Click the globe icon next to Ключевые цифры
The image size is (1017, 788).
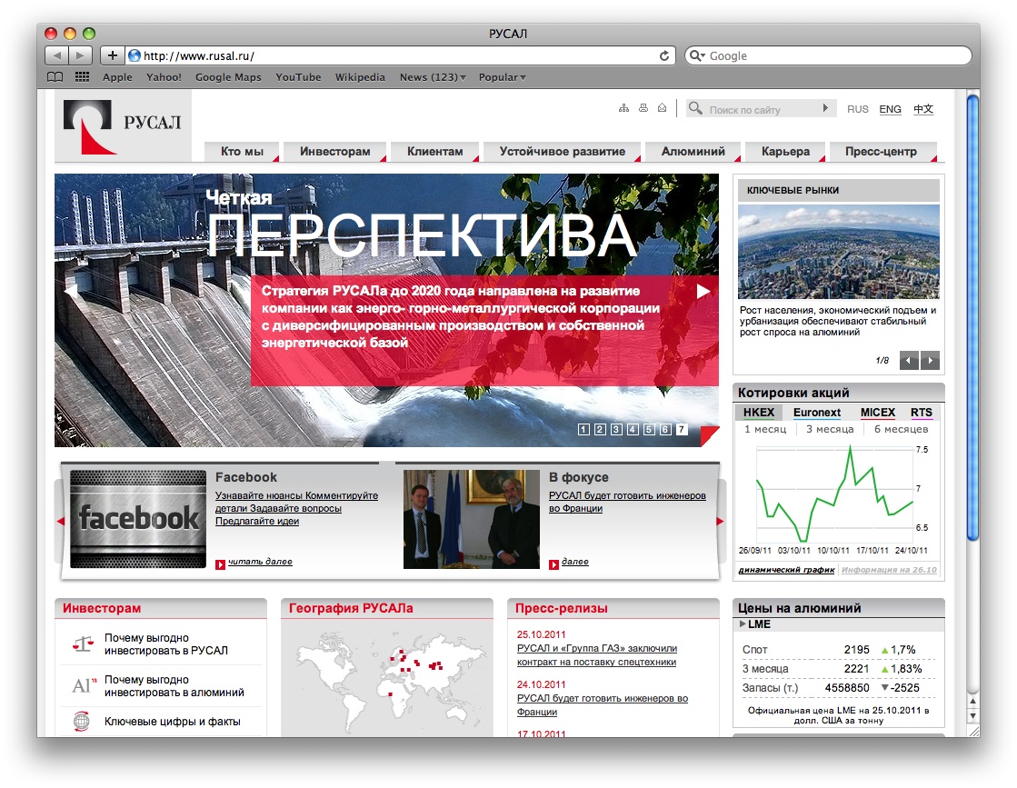click(x=82, y=722)
